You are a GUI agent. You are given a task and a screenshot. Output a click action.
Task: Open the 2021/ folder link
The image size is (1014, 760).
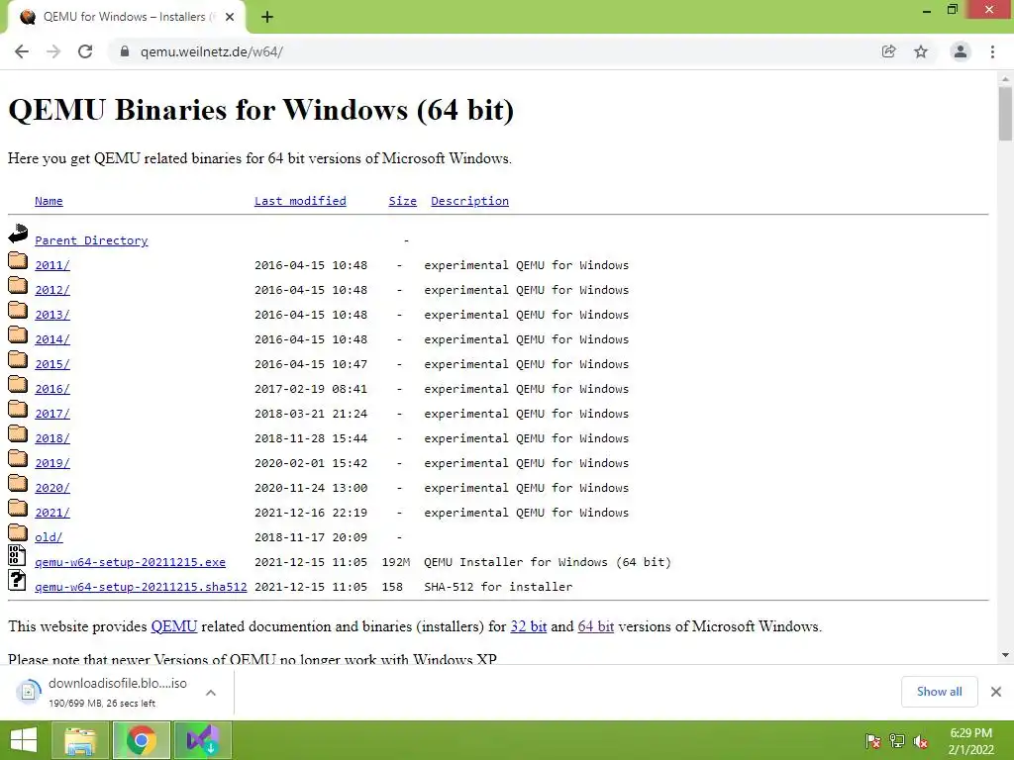pos(52,513)
